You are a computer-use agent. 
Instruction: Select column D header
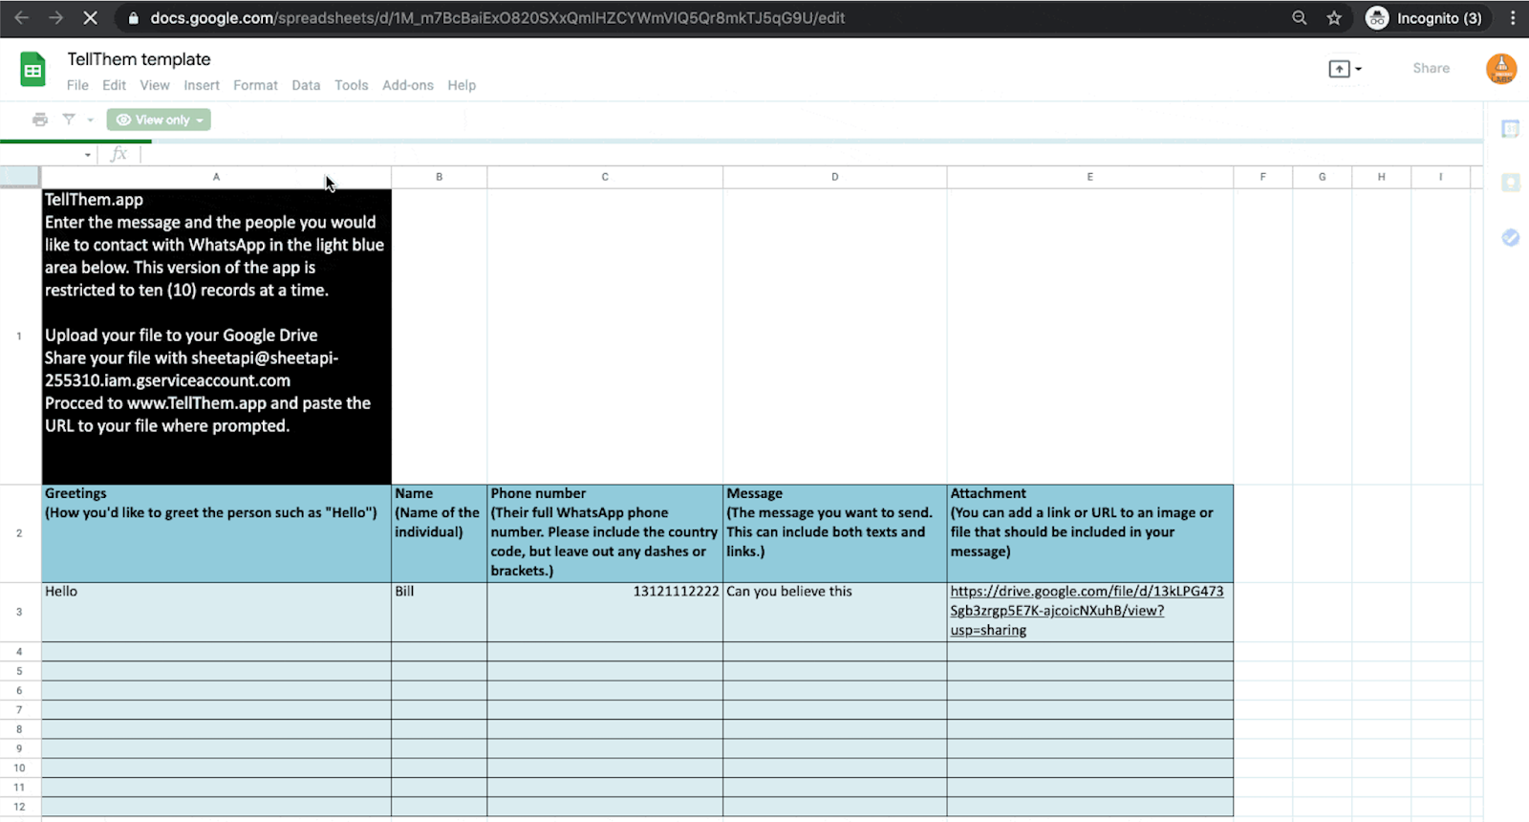pyautogui.click(x=835, y=177)
